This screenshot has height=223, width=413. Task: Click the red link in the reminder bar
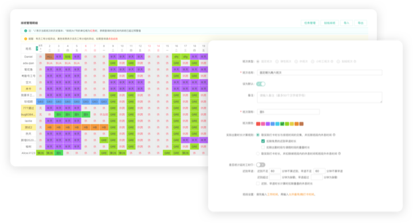(113, 39)
